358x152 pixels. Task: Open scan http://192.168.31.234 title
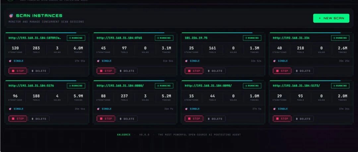click(x=291, y=38)
